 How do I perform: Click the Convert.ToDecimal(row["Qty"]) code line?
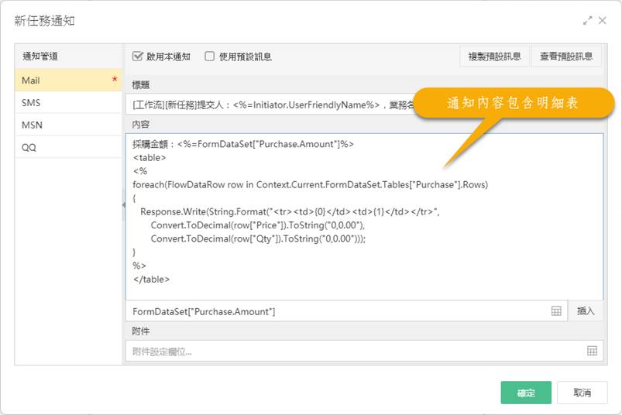tap(258, 238)
